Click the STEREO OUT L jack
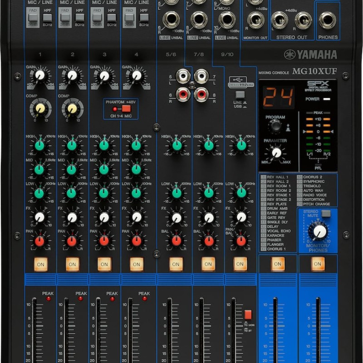The height and width of the screenshot is (363, 363). click(x=280, y=20)
